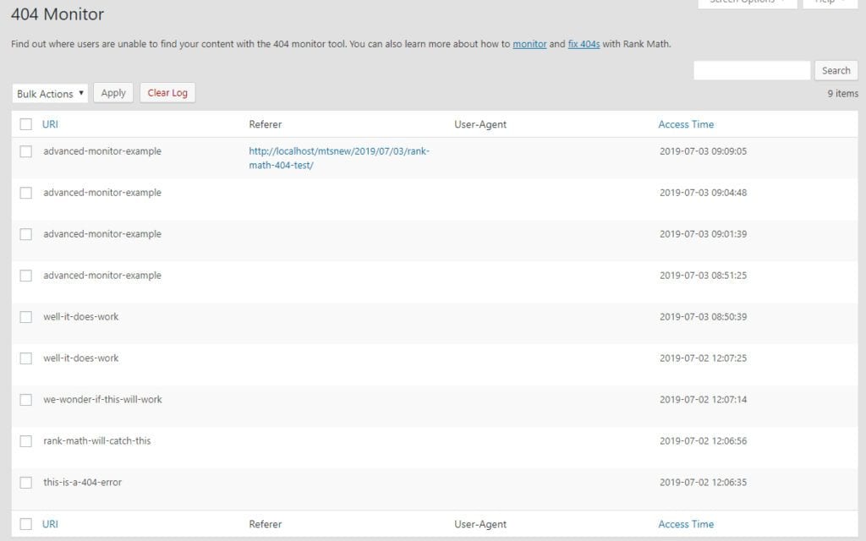Tick the select-all checkbox in the table header
Screen dimensions: 866x541
coord(26,124)
